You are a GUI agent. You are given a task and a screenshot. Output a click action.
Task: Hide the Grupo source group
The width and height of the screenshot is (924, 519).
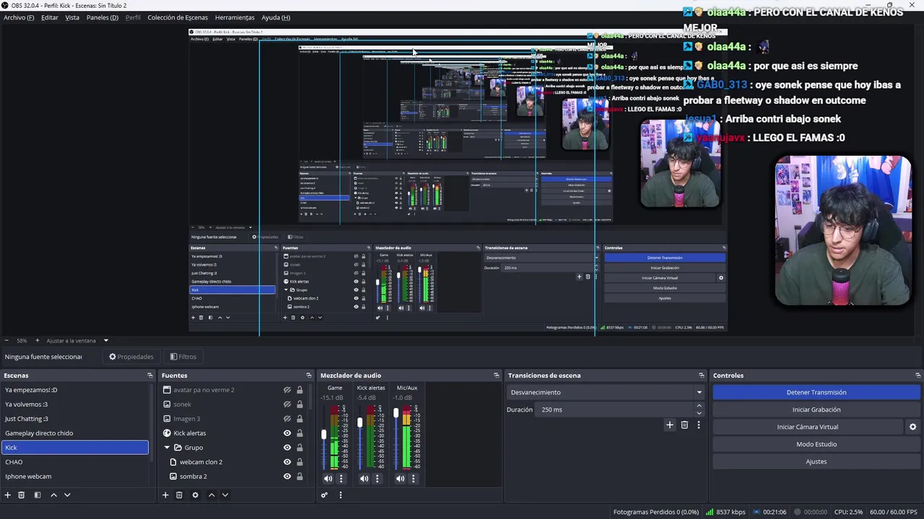[287, 448]
